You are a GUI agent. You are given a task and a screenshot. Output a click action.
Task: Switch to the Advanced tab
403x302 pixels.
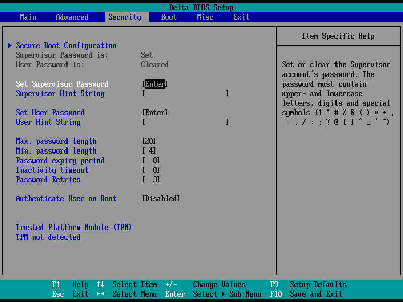pos(72,17)
